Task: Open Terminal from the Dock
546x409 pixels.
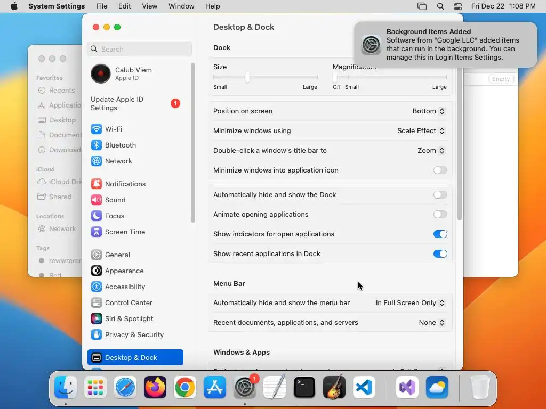Action: (x=304, y=387)
